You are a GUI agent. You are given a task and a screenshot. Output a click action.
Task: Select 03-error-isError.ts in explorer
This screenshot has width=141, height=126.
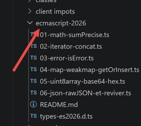tap(67, 58)
